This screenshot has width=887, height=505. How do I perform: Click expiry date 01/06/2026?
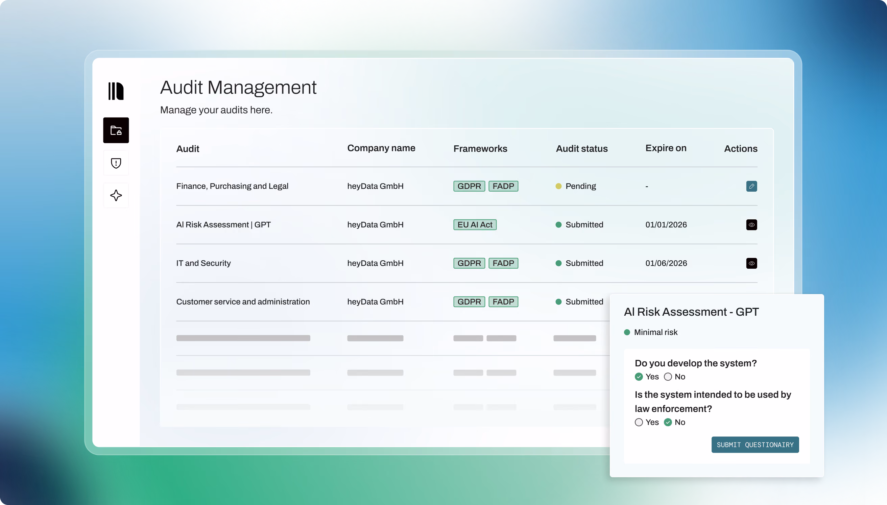666,263
